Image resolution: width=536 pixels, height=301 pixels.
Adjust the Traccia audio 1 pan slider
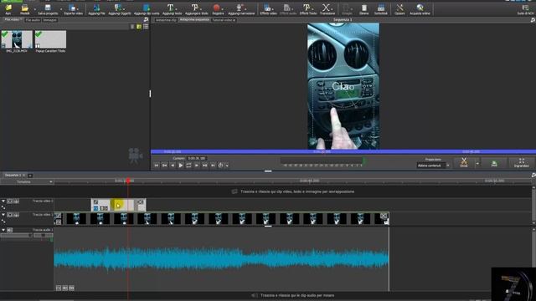pos(43,236)
